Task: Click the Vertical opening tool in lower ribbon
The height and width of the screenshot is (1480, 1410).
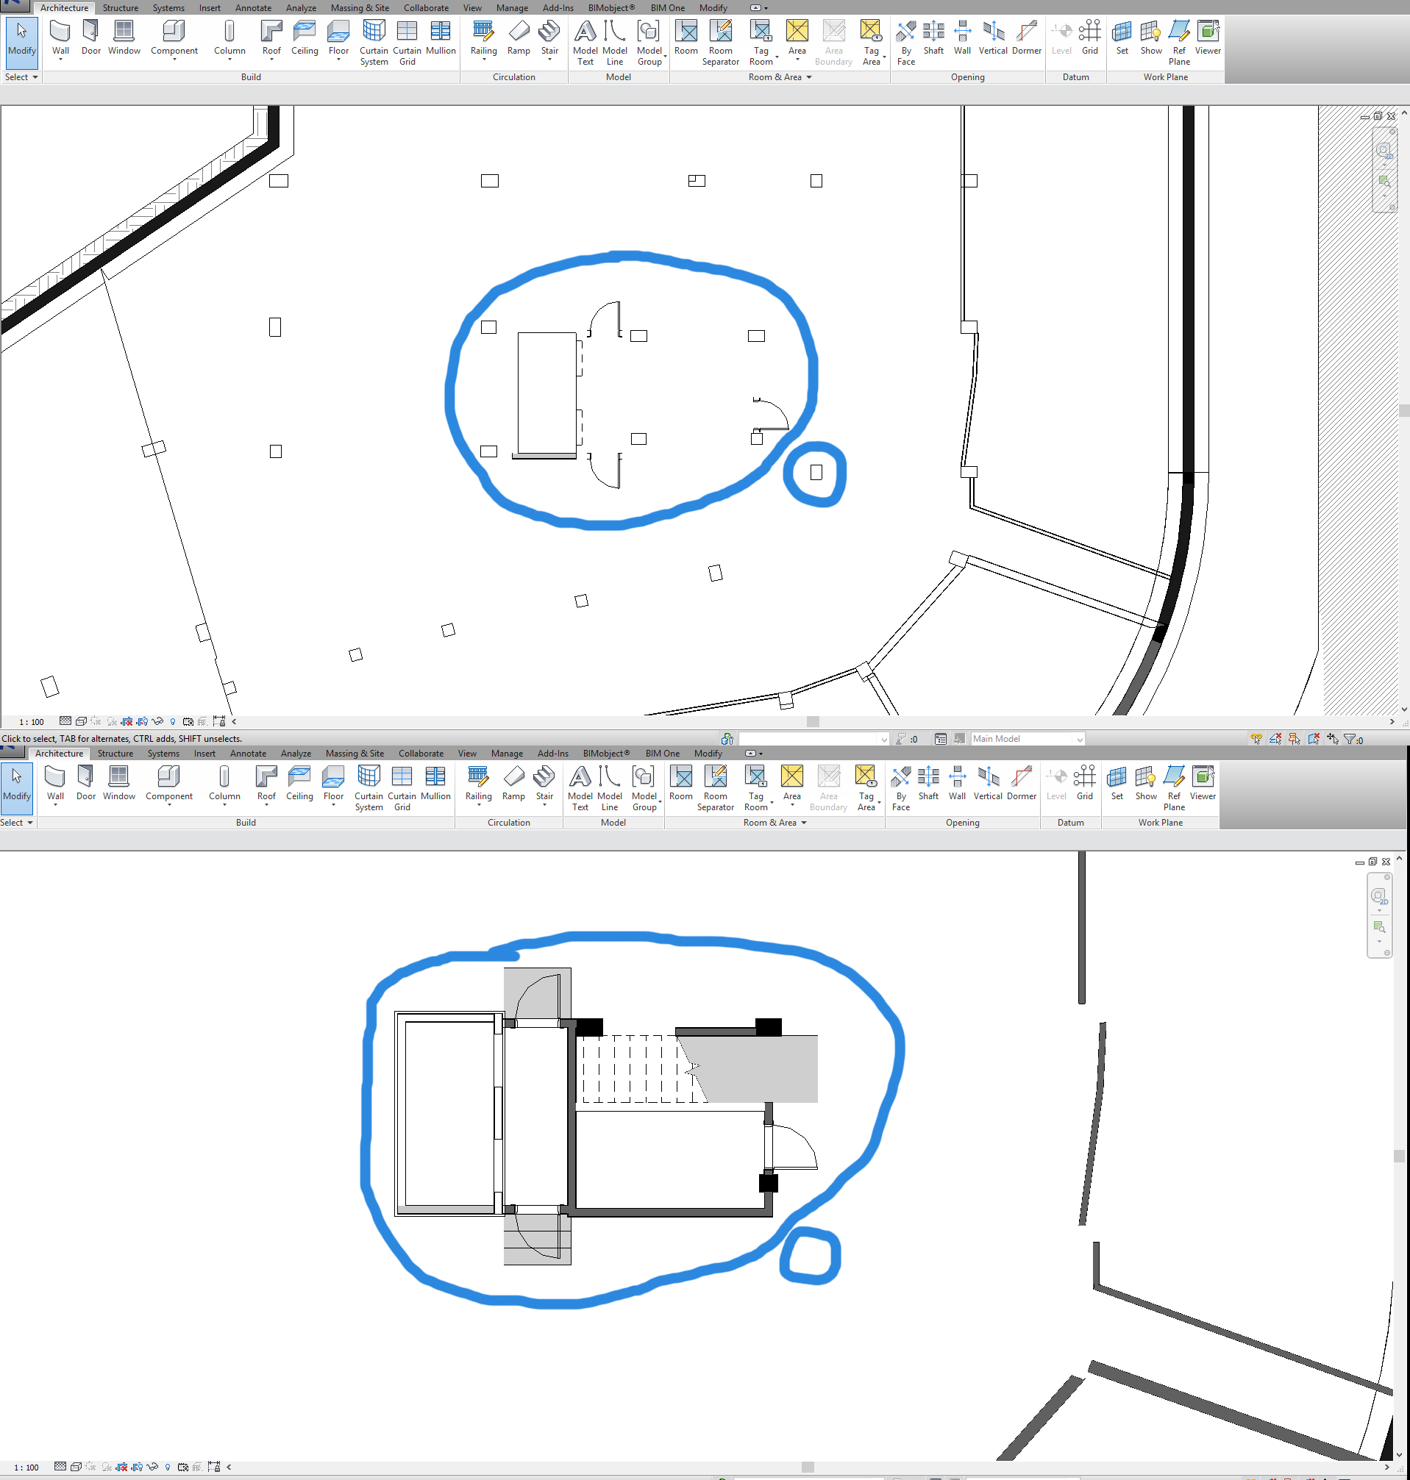Action: [x=988, y=783]
